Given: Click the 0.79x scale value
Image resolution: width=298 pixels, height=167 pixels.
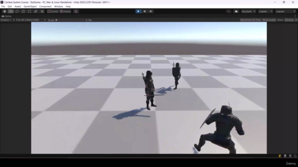Looking at the screenshot, I should (x=88, y=20).
